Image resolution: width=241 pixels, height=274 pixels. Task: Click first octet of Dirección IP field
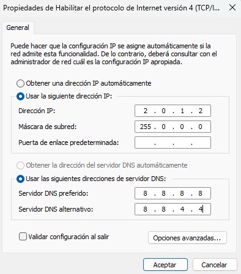(145, 111)
